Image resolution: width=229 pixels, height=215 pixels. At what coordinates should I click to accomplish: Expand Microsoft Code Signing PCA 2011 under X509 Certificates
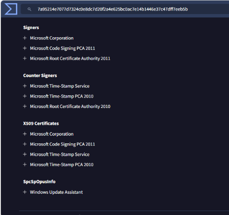(25, 144)
